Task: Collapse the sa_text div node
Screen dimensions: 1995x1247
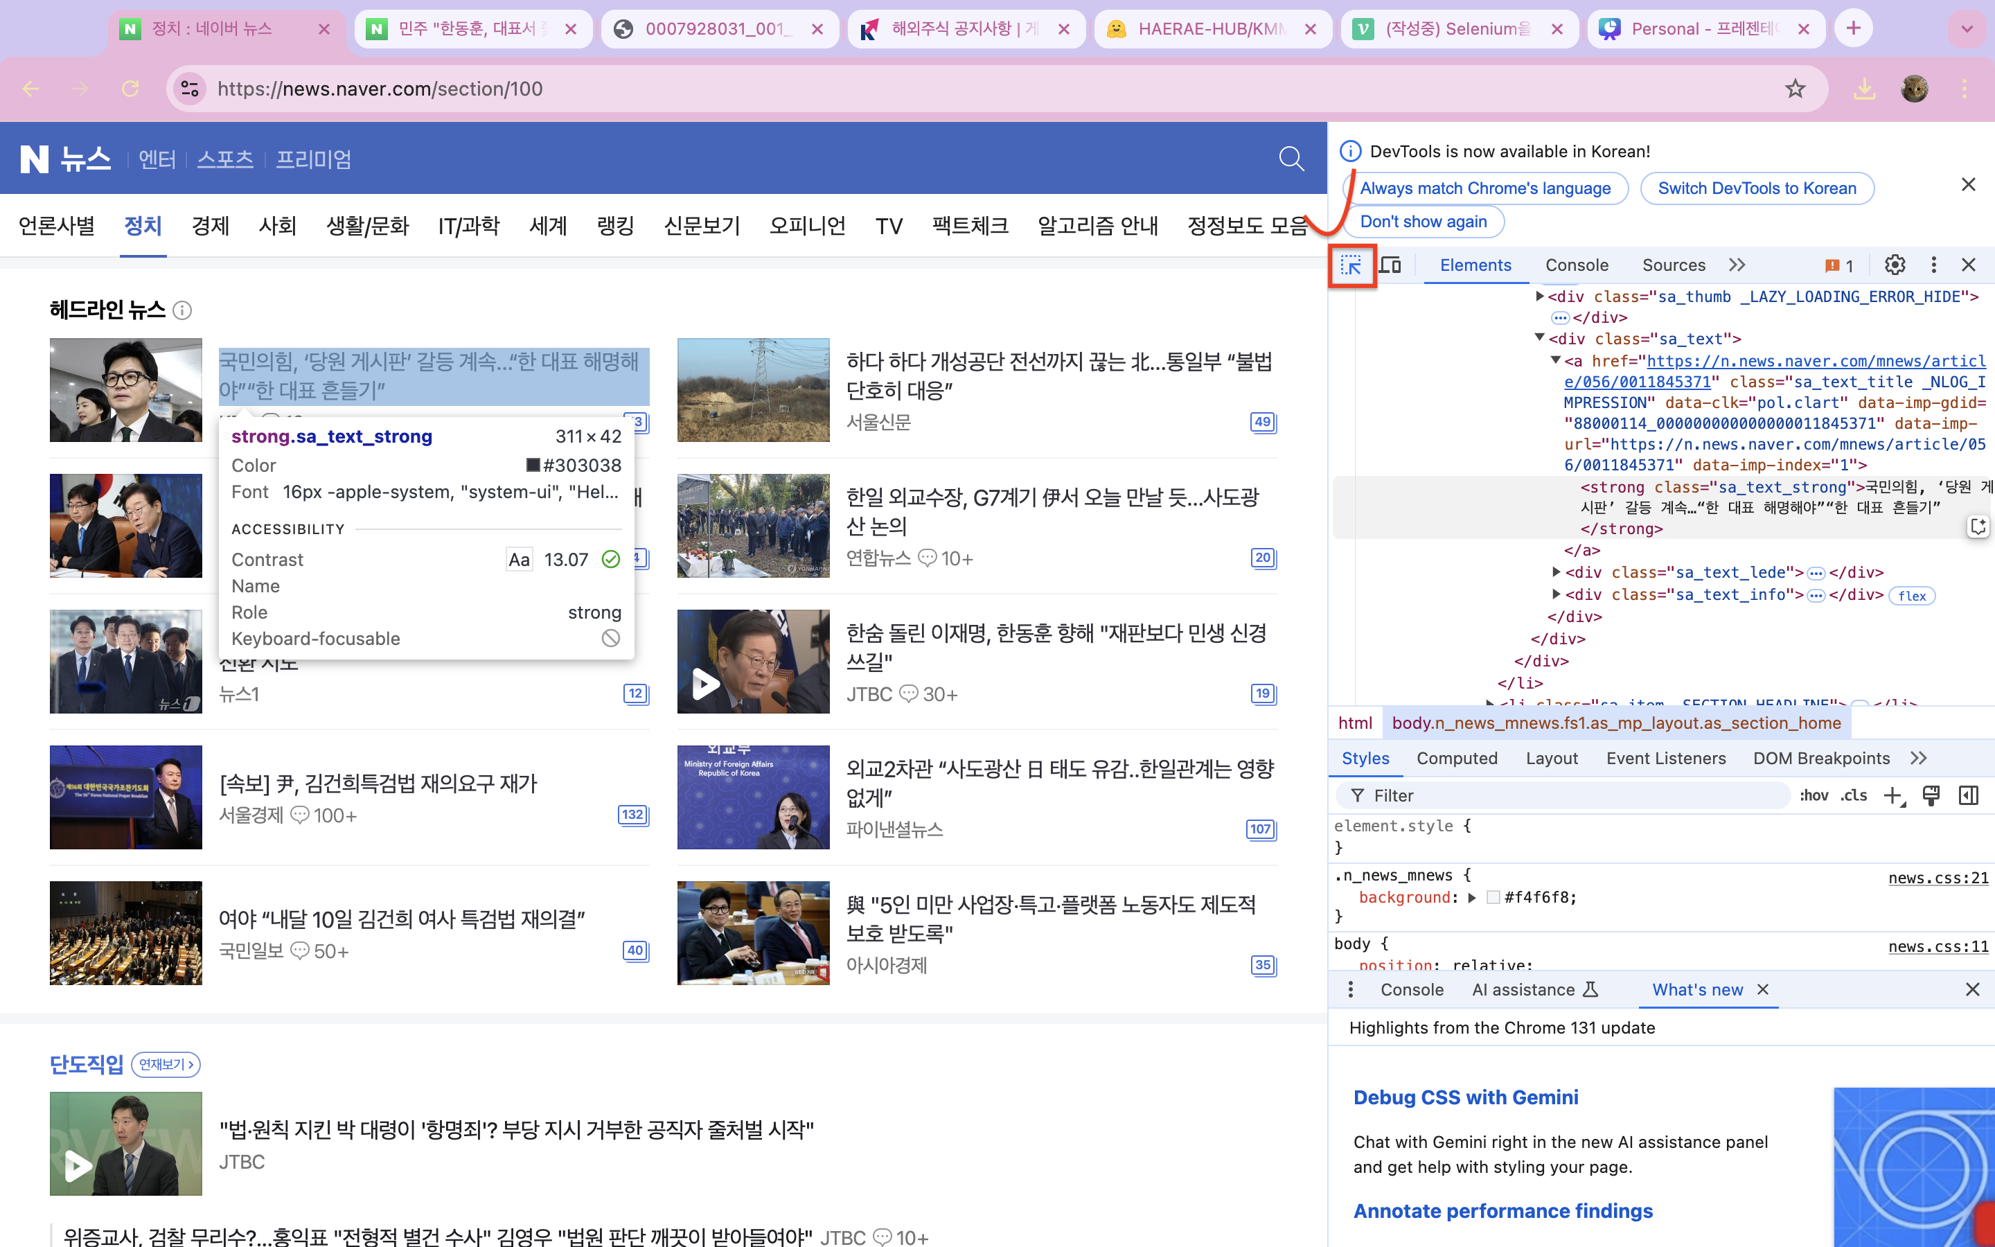Action: coord(1539,337)
